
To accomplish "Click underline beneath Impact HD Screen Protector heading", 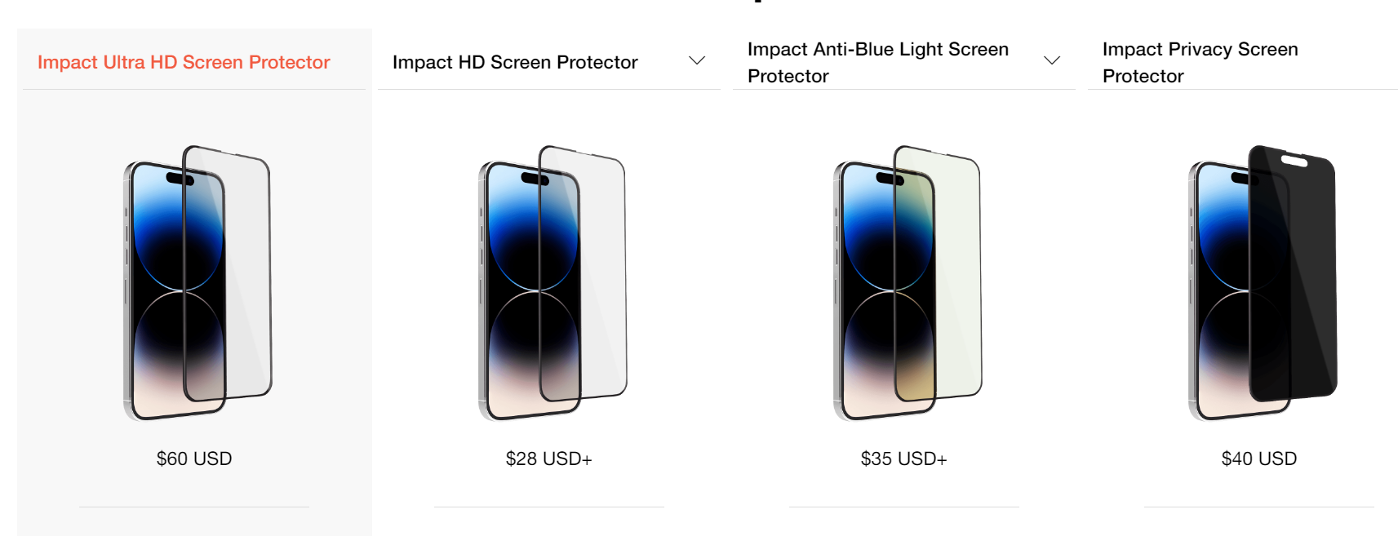I will (549, 89).
